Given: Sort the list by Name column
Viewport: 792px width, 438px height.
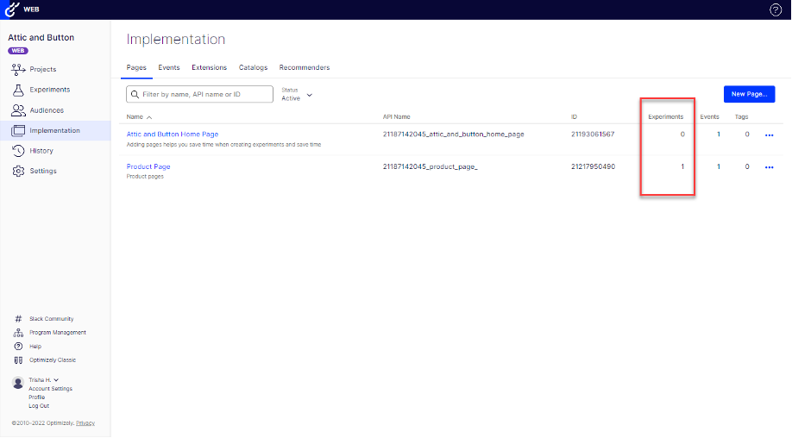Looking at the screenshot, I should [138, 116].
